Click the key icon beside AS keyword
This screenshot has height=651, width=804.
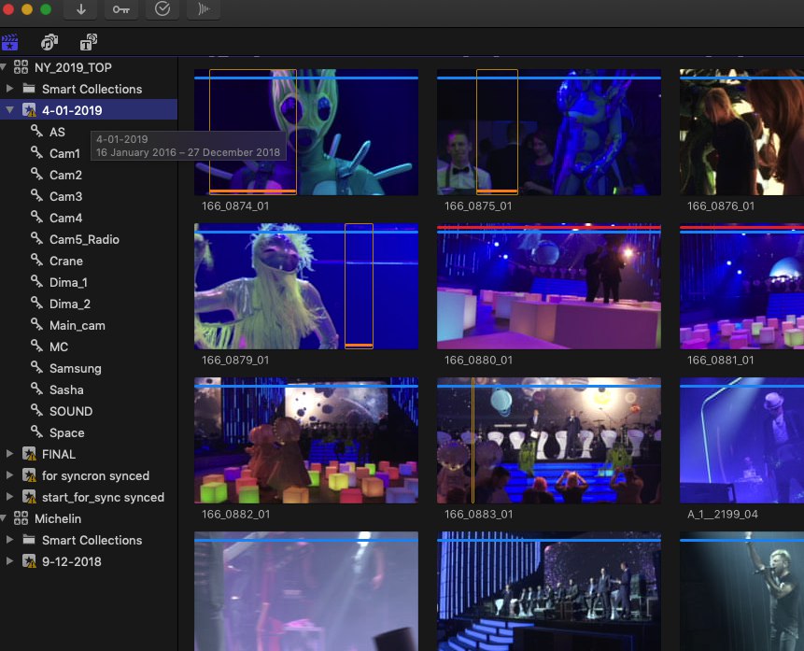37,132
